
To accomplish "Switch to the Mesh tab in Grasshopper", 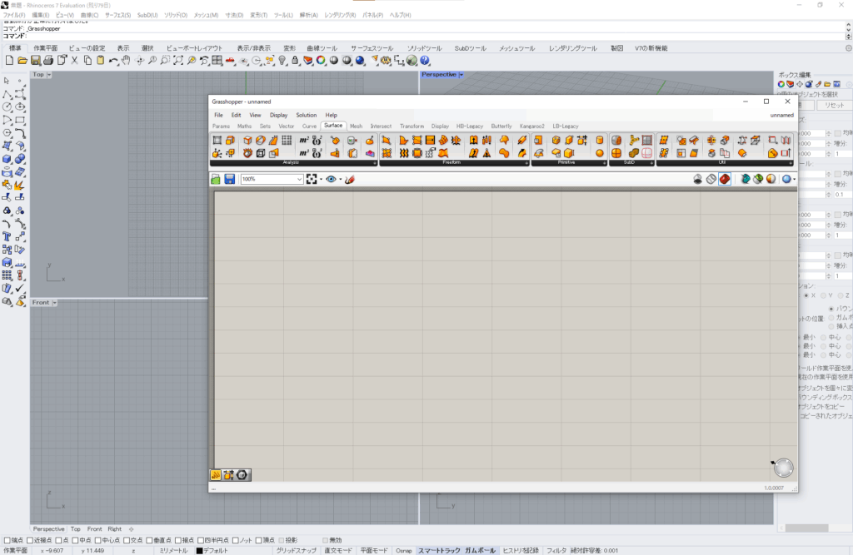I will coord(356,126).
